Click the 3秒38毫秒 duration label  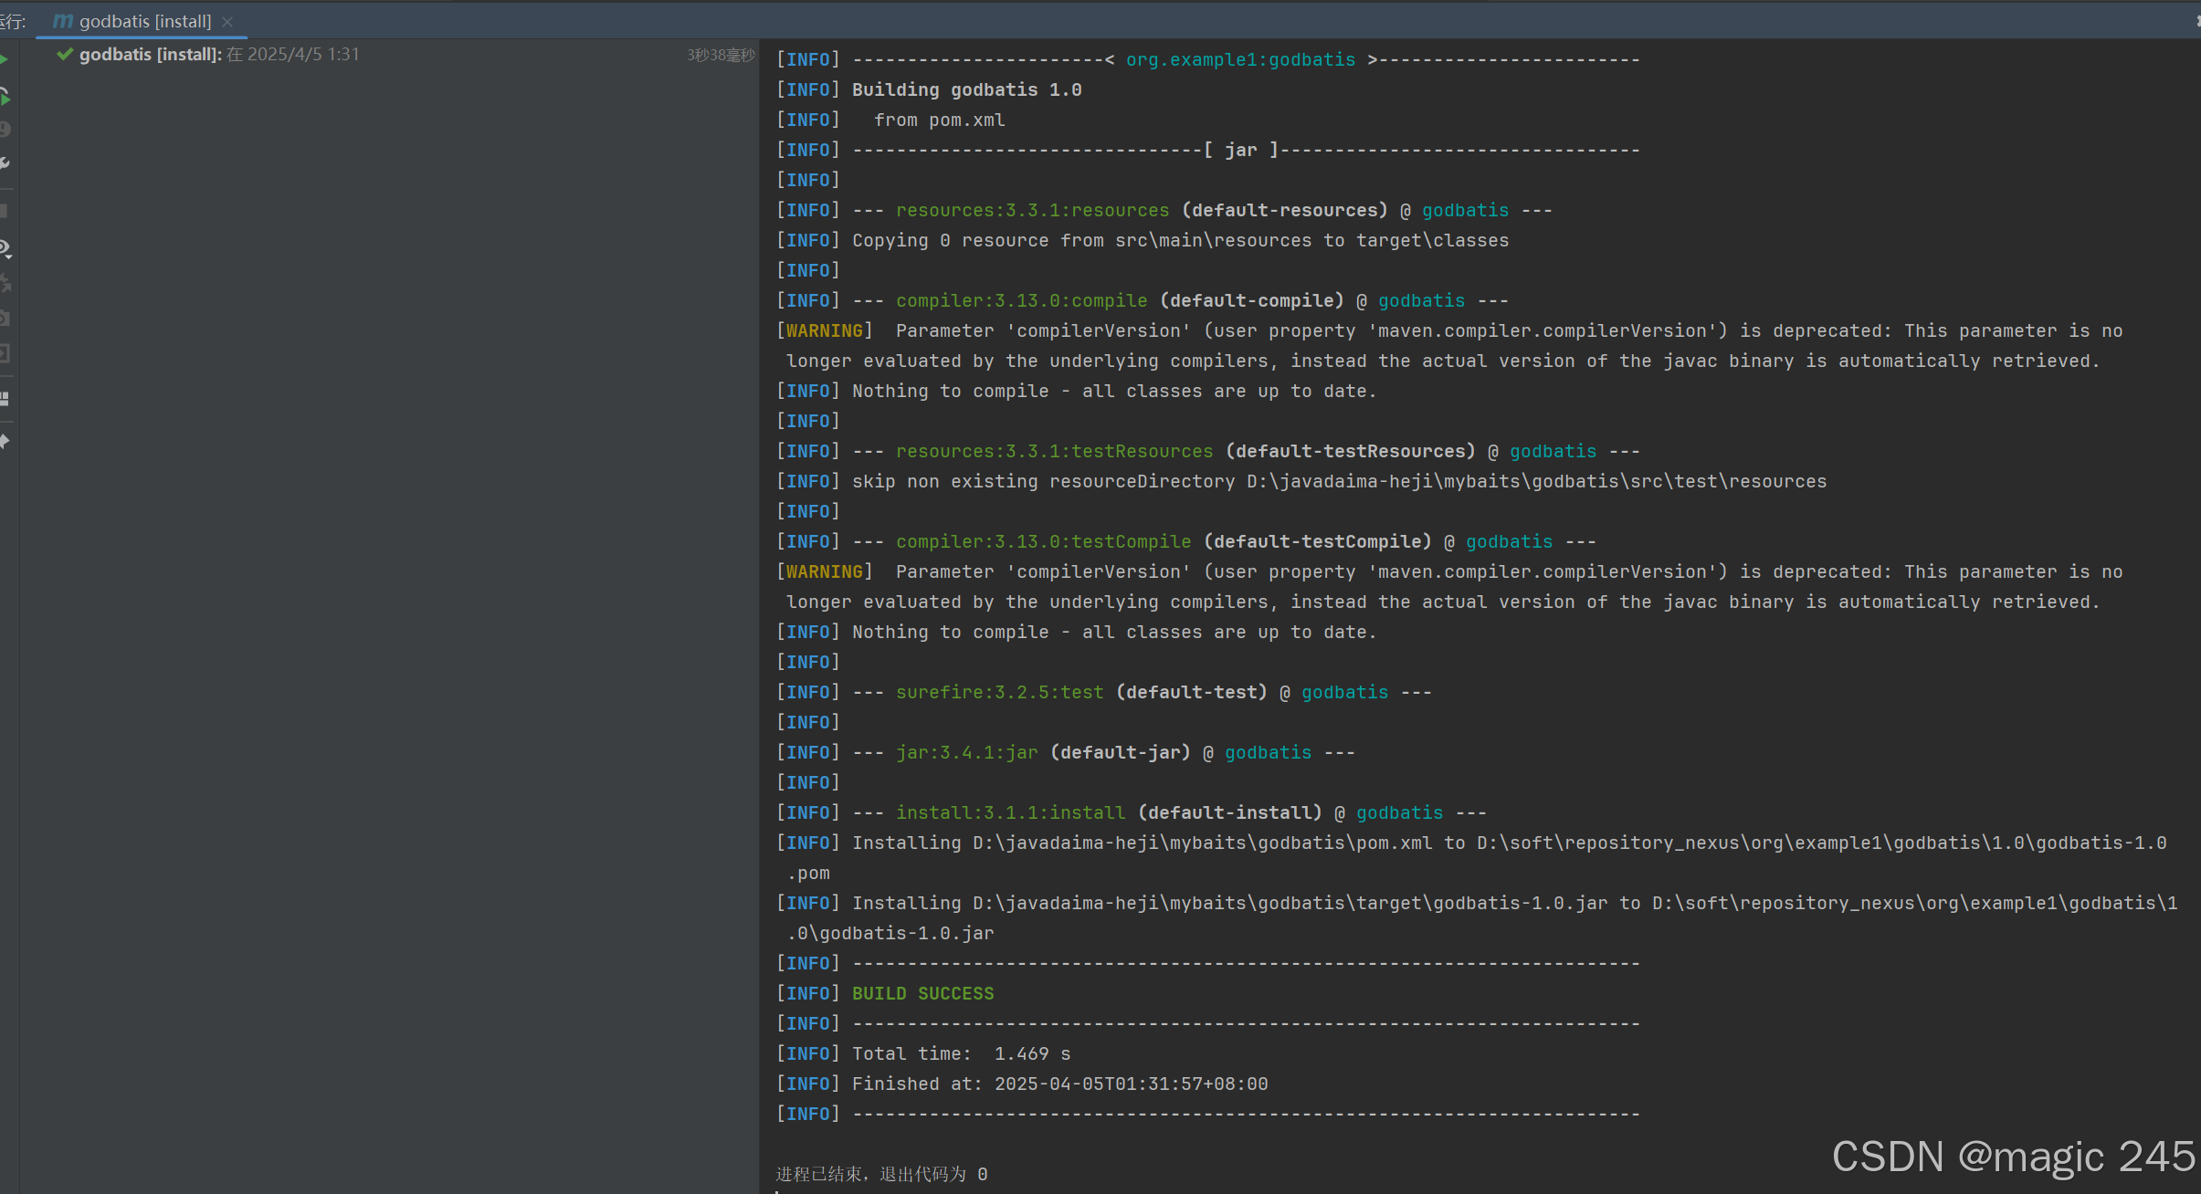(x=720, y=56)
